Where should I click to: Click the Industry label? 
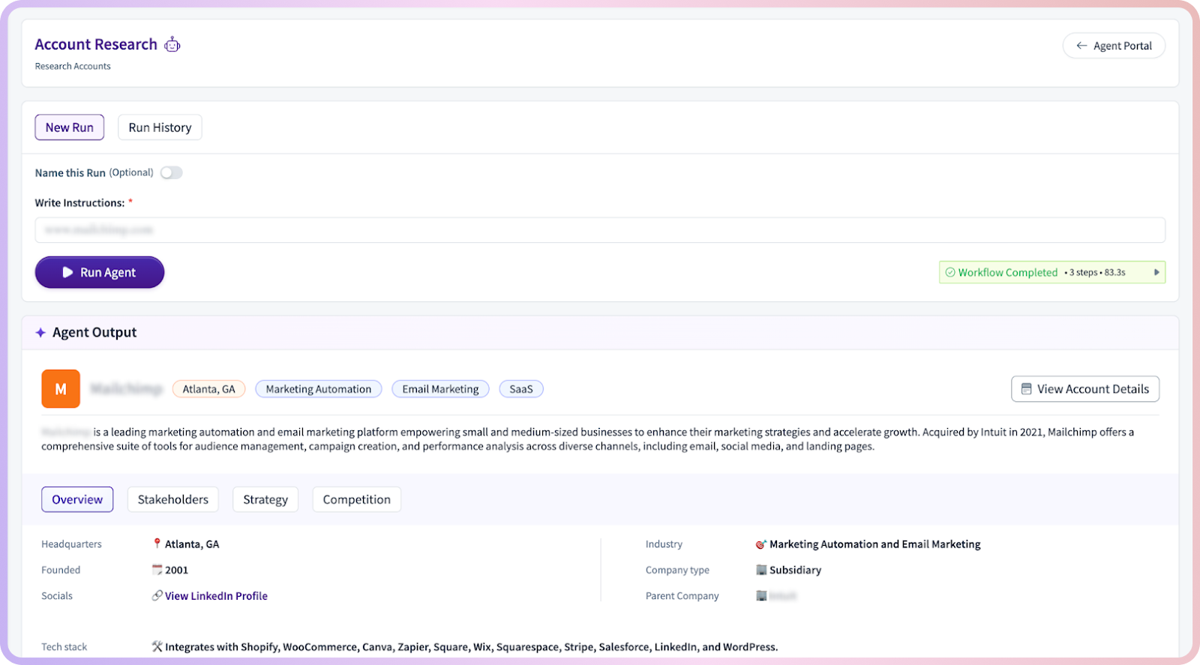click(x=664, y=544)
